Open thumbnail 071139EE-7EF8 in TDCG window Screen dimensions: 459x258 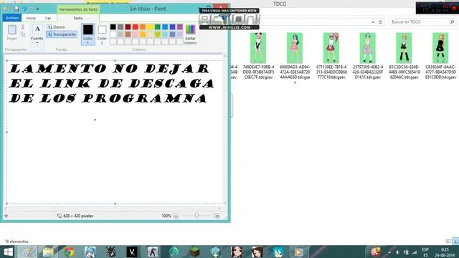click(x=331, y=48)
